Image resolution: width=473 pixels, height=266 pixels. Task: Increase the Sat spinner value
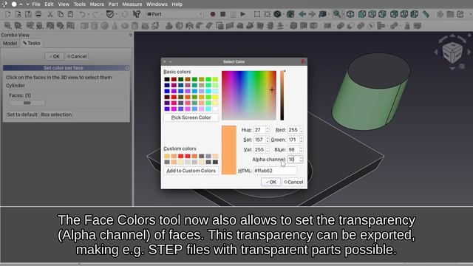pos(268,138)
